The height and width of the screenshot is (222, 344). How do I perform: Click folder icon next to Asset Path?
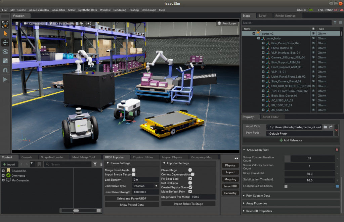pos(325,127)
